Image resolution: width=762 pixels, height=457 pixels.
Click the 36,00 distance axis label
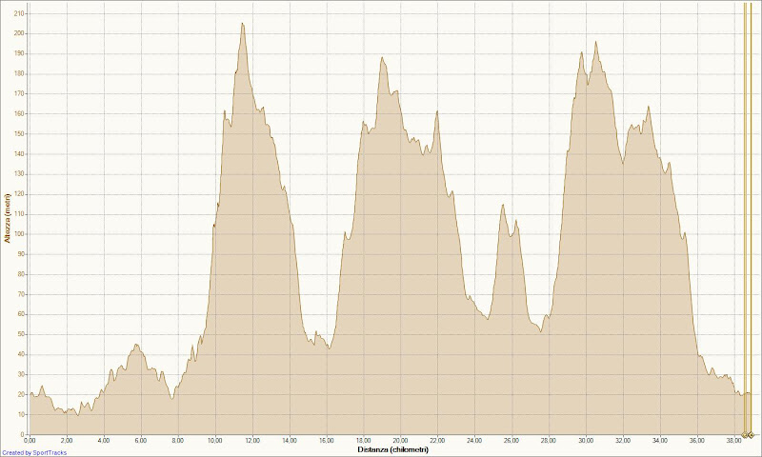click(x=697, y=441)
